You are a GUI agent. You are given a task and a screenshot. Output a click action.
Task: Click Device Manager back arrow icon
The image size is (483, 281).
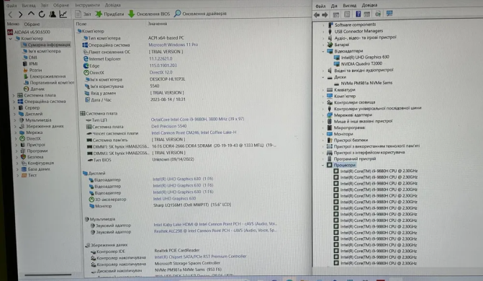coord(317,15)
